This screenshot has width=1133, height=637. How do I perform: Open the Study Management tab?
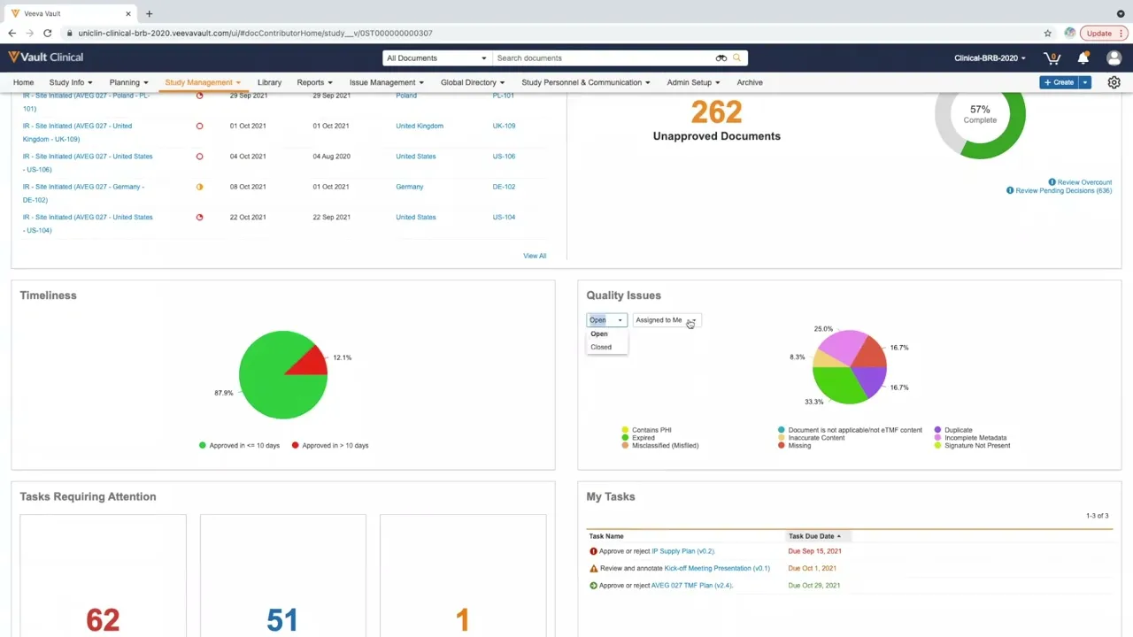tap(203, 82)
